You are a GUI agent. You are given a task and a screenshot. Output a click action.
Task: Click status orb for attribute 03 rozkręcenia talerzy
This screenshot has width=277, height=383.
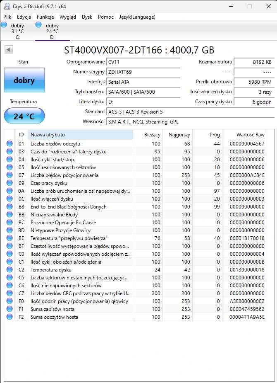point(10,151)
